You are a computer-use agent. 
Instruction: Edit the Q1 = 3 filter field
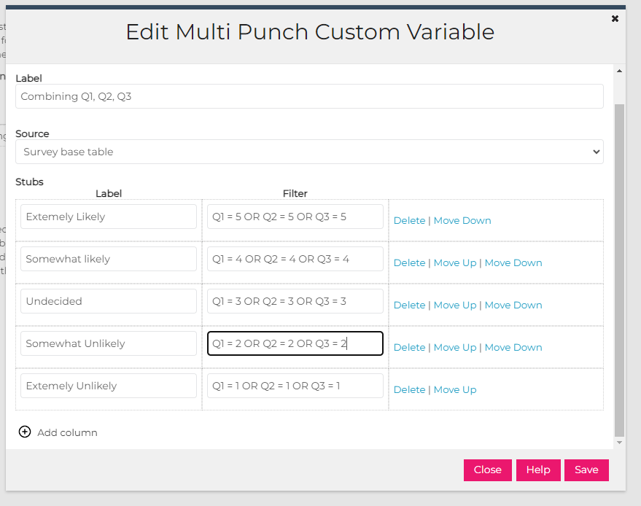tap(295, 301)
